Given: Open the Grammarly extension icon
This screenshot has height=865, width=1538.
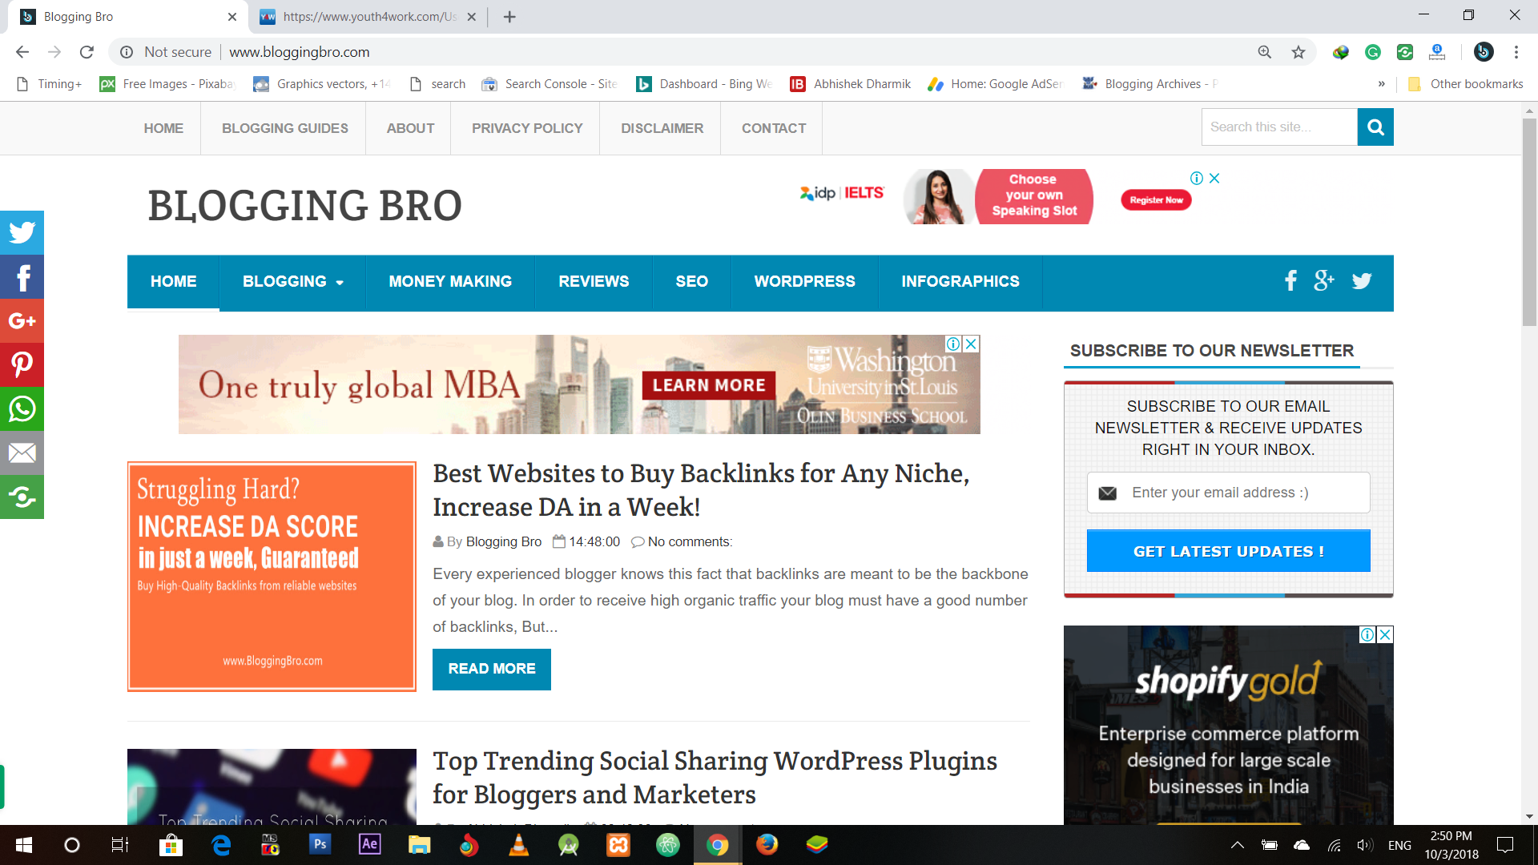Looking at the screenshot, I should pos(1373,52).
